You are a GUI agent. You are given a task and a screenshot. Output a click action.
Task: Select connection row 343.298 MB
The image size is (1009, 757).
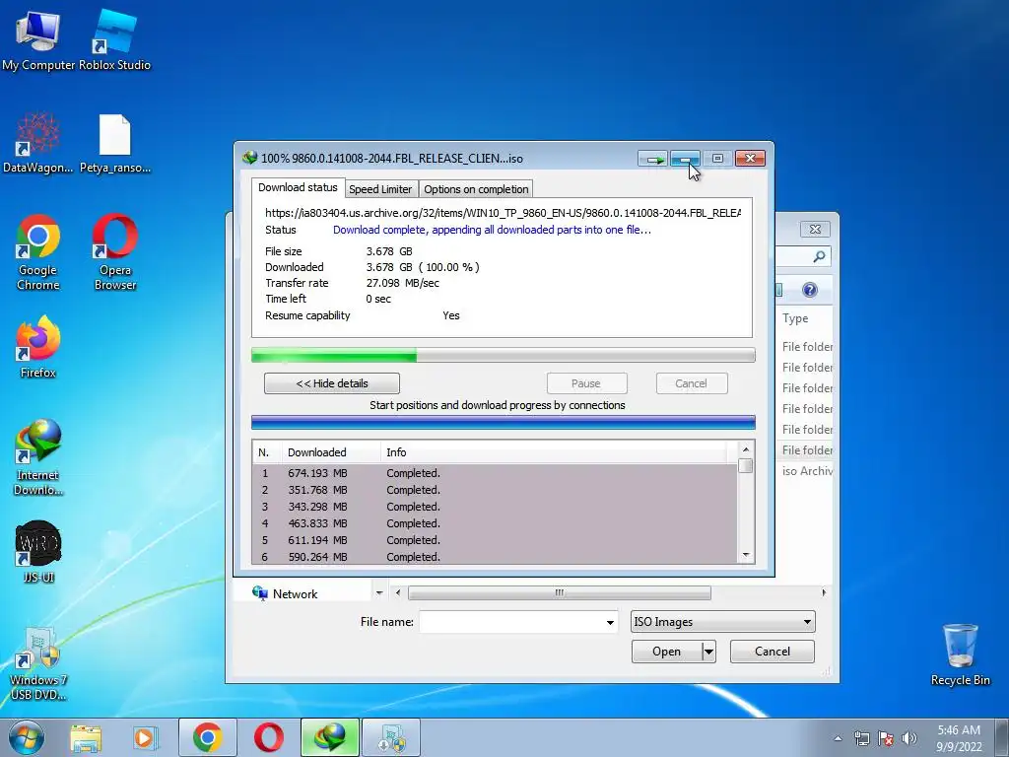coord(495,507)
